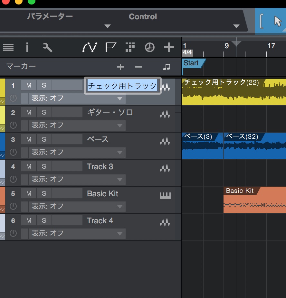Solo the ギター・ソロ track
Image resolution: width=286 pixels, height=298 pixels.
44,112
